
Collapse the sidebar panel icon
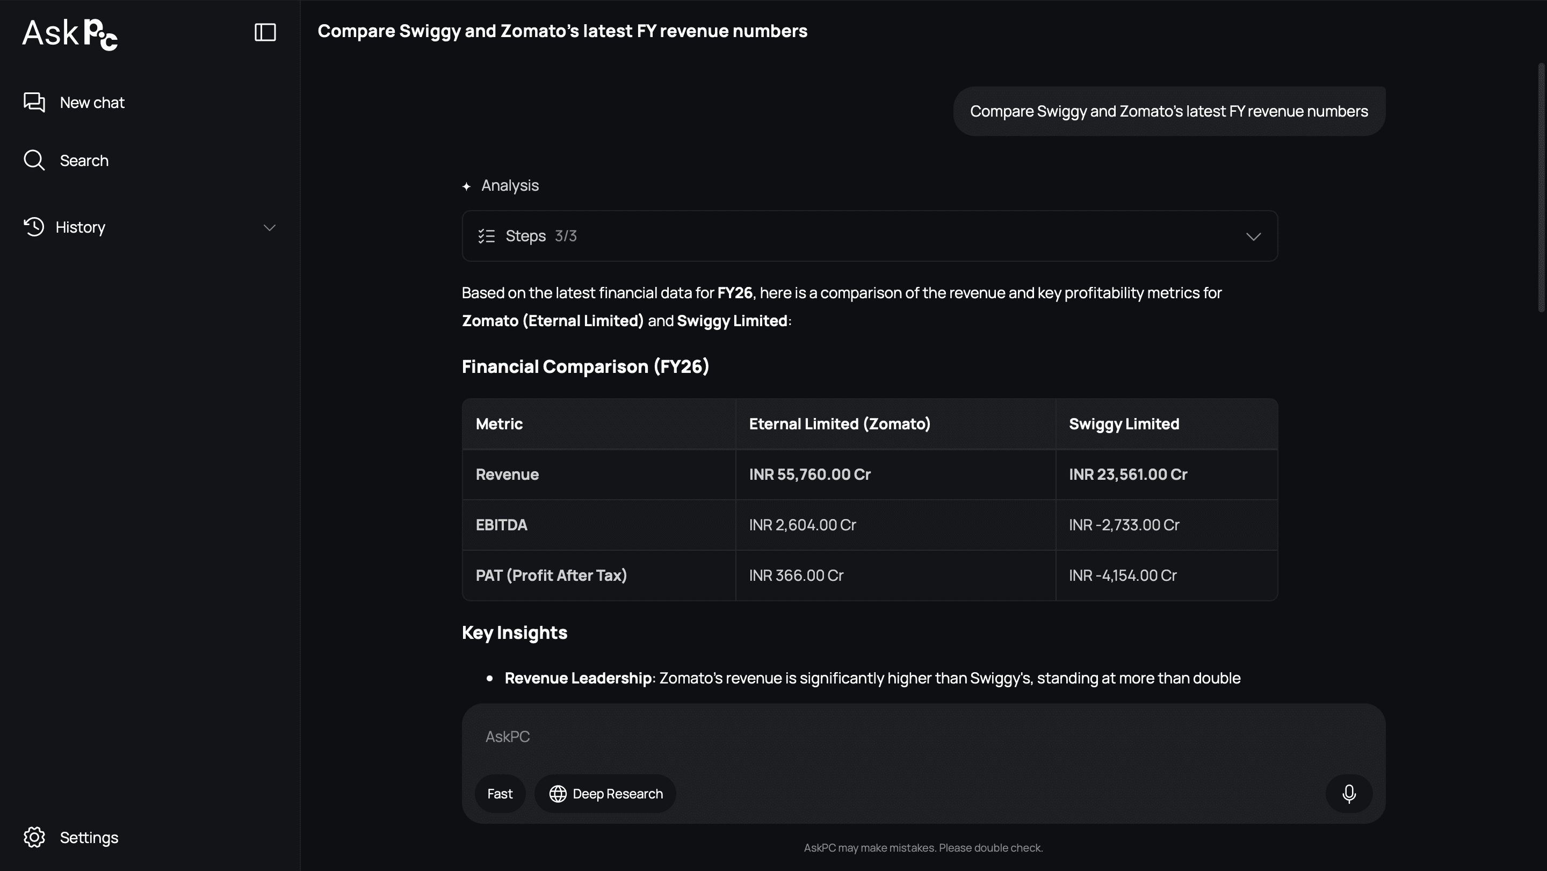(x=265, y=32)
